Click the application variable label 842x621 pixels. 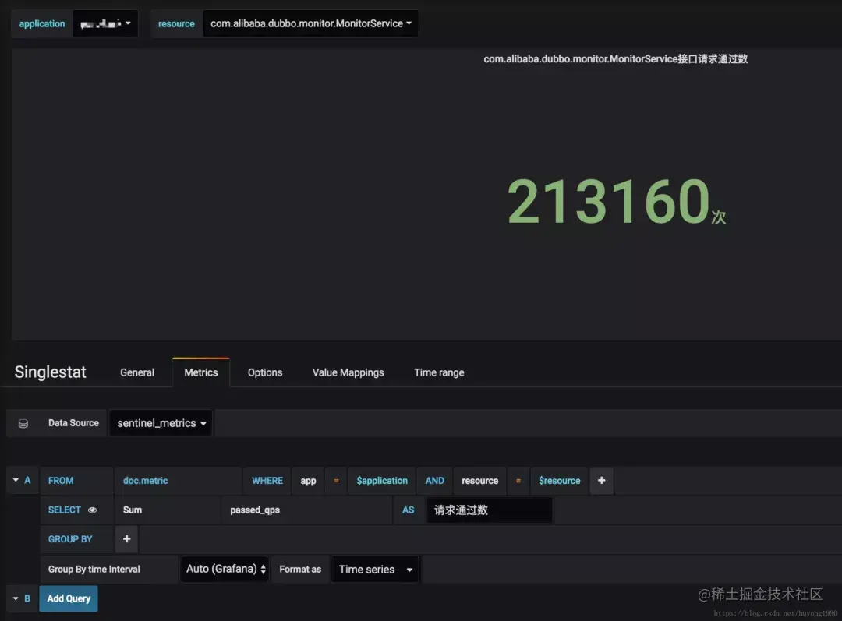(x=42, y=23)
